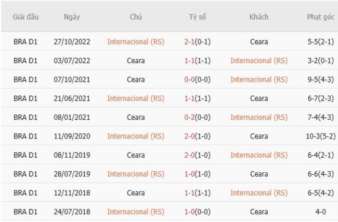The height and width of the screenshot is (222, 338).
Task: Select the "Chủ" home team header
Action: coord(136,17)
